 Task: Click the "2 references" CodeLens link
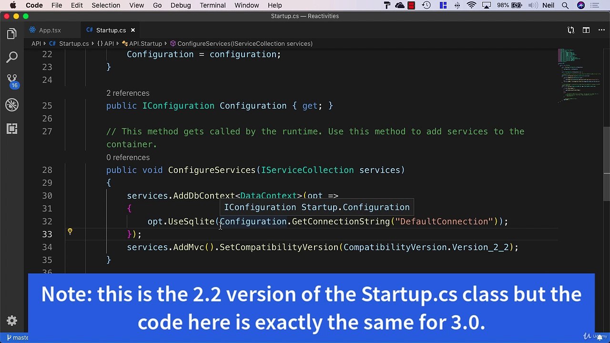click(x=128, y=93)
